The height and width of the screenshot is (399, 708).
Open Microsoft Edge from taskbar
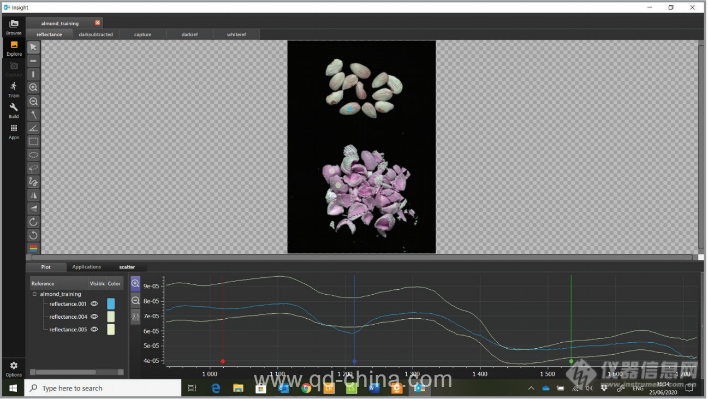tap(216, 388)
